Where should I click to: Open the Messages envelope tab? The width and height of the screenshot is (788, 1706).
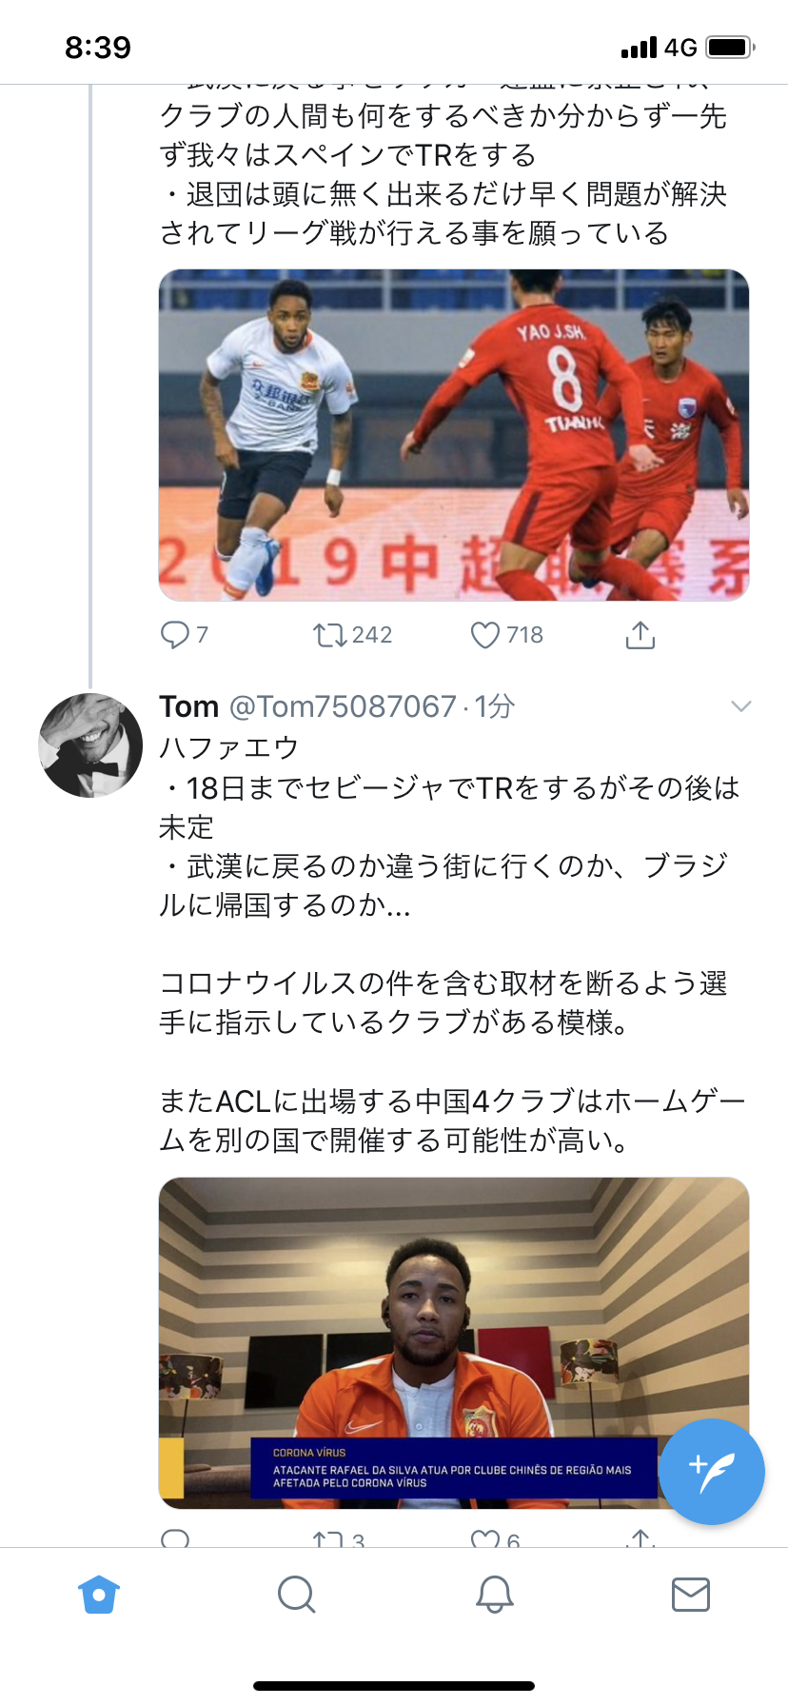coord(690,1595)
